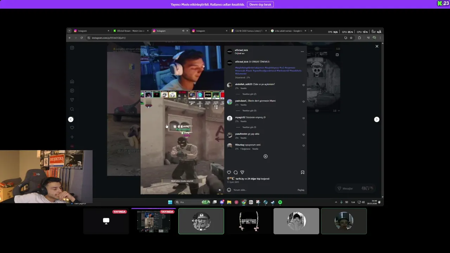Mute the active Instagram tab audio icon
Screen dimensions: 450x253
[183, 31]
